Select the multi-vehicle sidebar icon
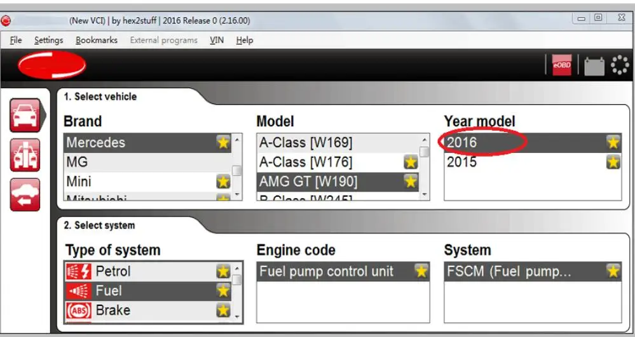 coord(25,155)
